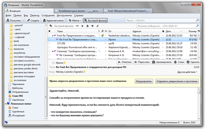Click the star next to sender Ирина
The height and width of the screenshot is (129, 206).
click(x=65, y=63)
